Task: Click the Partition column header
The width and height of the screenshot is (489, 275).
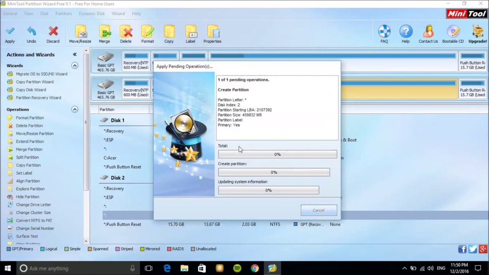Action: 123,110
